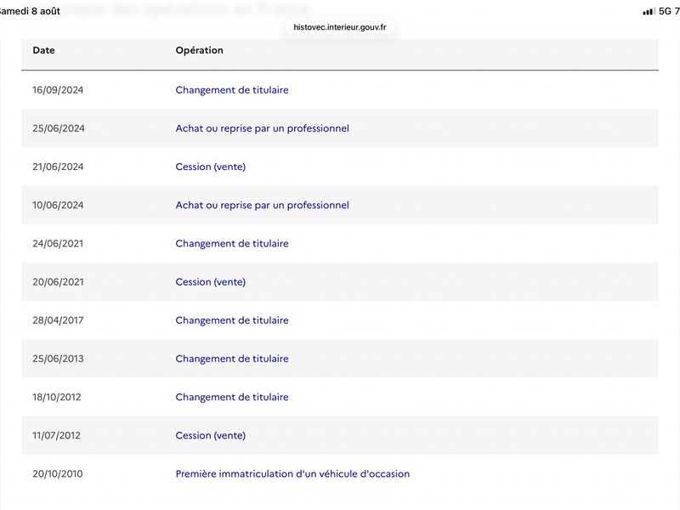Image resolution: width=680 pixels, height=510 pixels.
Task: Open the 16/09/2024 Changement de titulaire entry
Action: pyautogui.click(x=231, y=90)
